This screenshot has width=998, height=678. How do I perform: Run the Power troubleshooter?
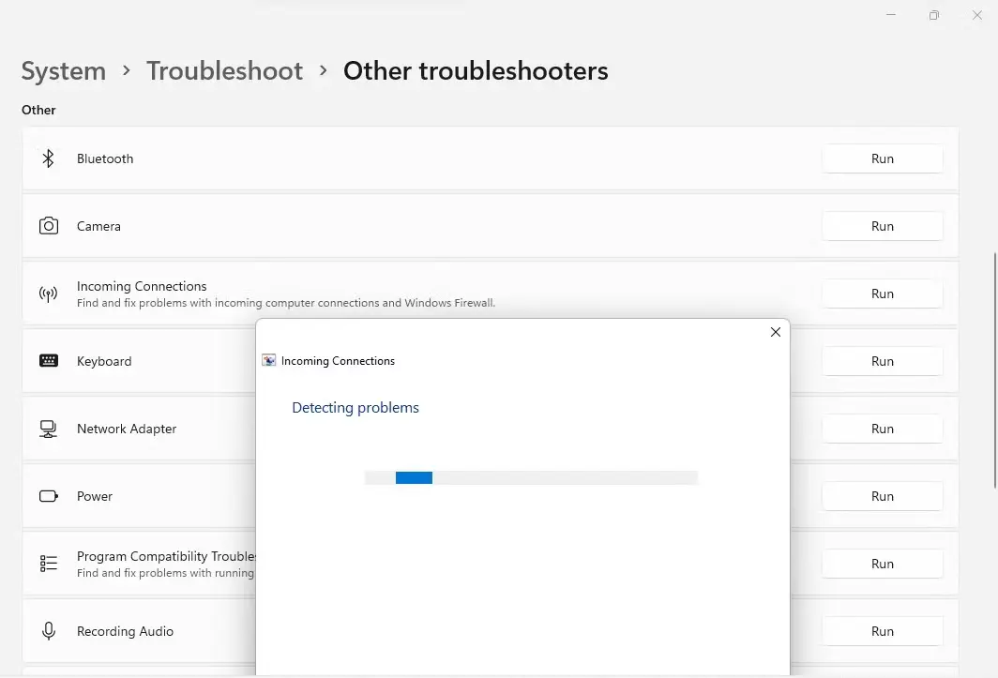tap(882, 496)
